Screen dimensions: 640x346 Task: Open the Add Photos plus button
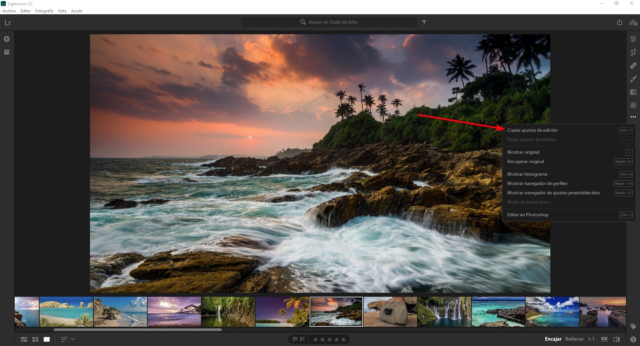click(x=7, y=39)
